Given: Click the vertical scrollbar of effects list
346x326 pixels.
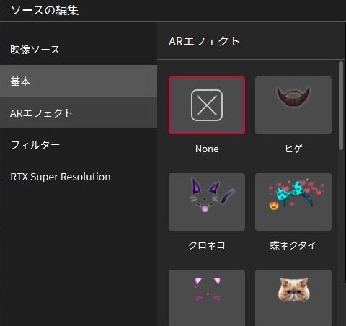Looking at the screenshot, I should [x=341, y=106].
